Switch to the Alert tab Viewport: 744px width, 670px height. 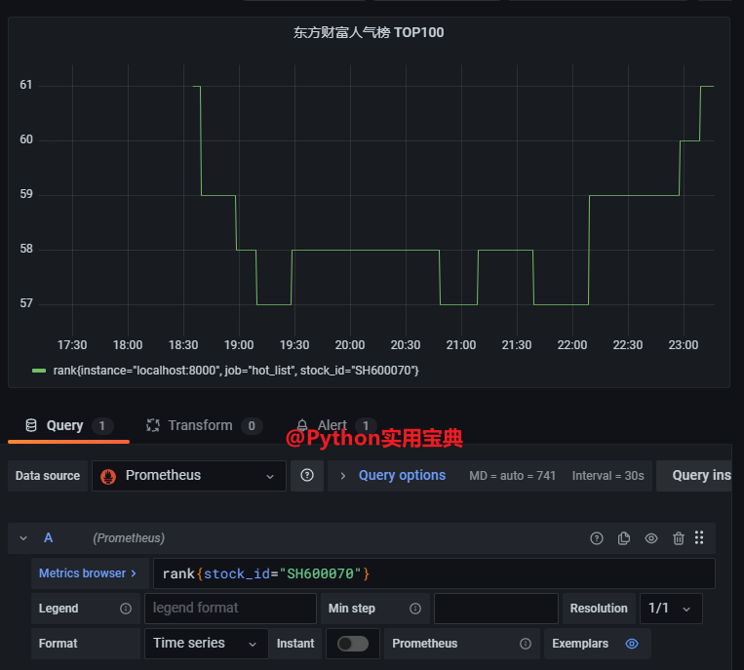[332, 426]
